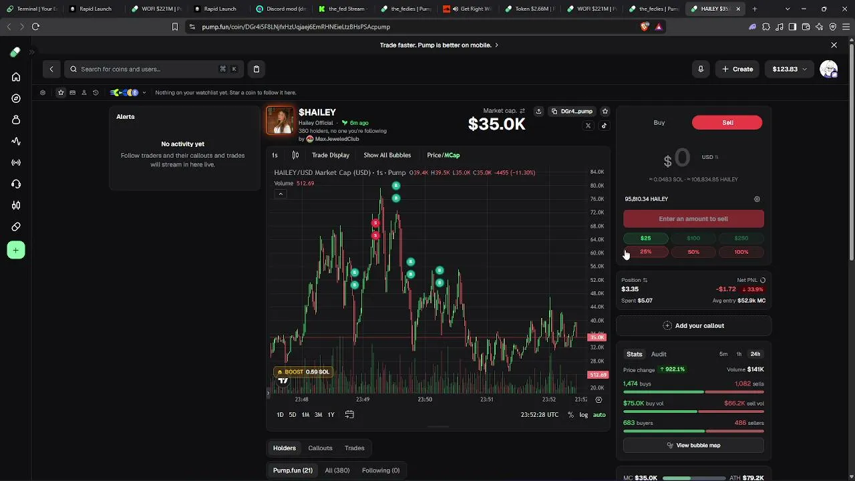Expand the chain selector dropdown
This screenshot has width=855, height=481.
pyautogui.click(x=144, y=93)
